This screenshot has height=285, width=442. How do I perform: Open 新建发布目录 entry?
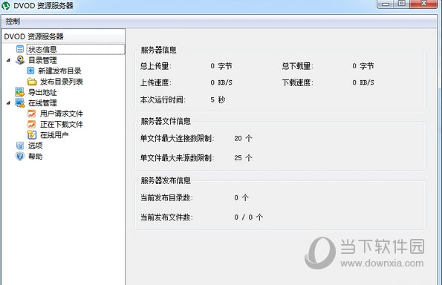click(59, 71)
